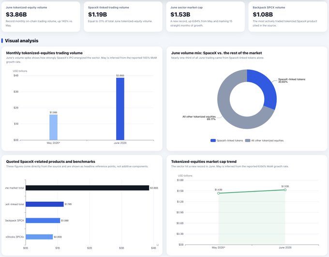Click the '$0.3B' y-axis tick of market cap chart
Image resolution: width=329 pixels, height=257 pixels.
point(180,234)
